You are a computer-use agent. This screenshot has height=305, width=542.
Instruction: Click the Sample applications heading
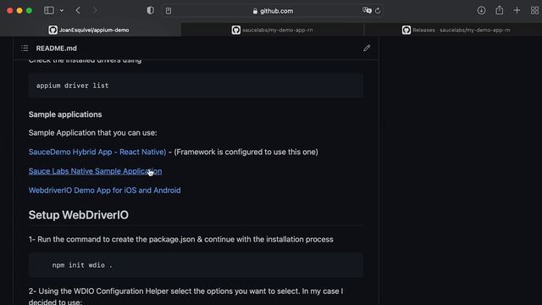click(x=65, y=114)
